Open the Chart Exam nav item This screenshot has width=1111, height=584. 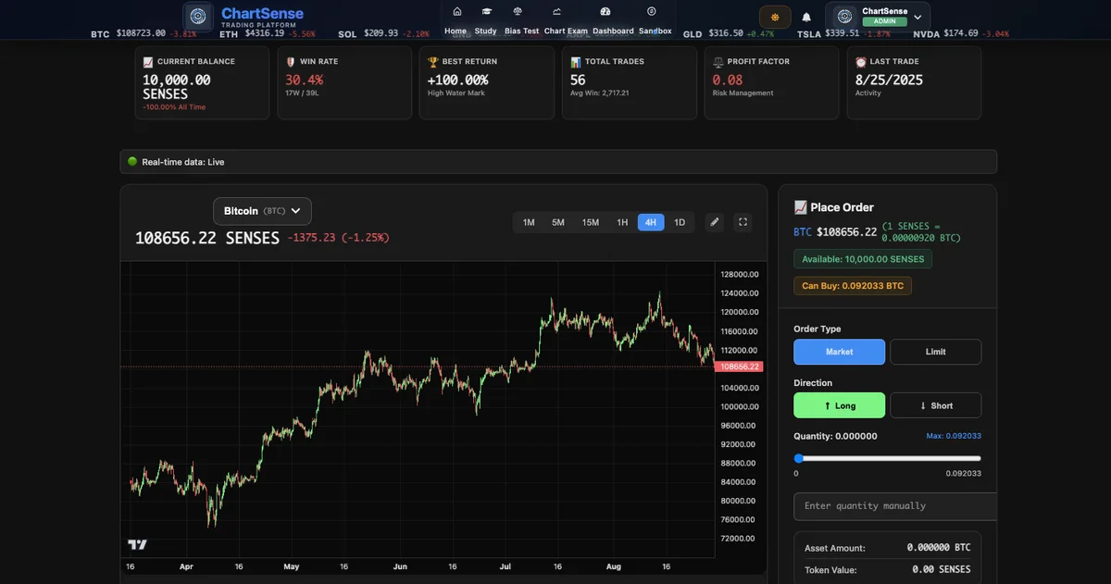(566, 31)
